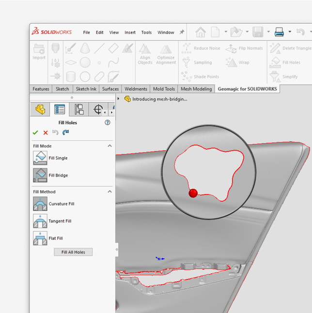Expand the Introducing mesh-bridgin... tree node
The width and height of the screenshot is (312, 313).
[118, 99]
